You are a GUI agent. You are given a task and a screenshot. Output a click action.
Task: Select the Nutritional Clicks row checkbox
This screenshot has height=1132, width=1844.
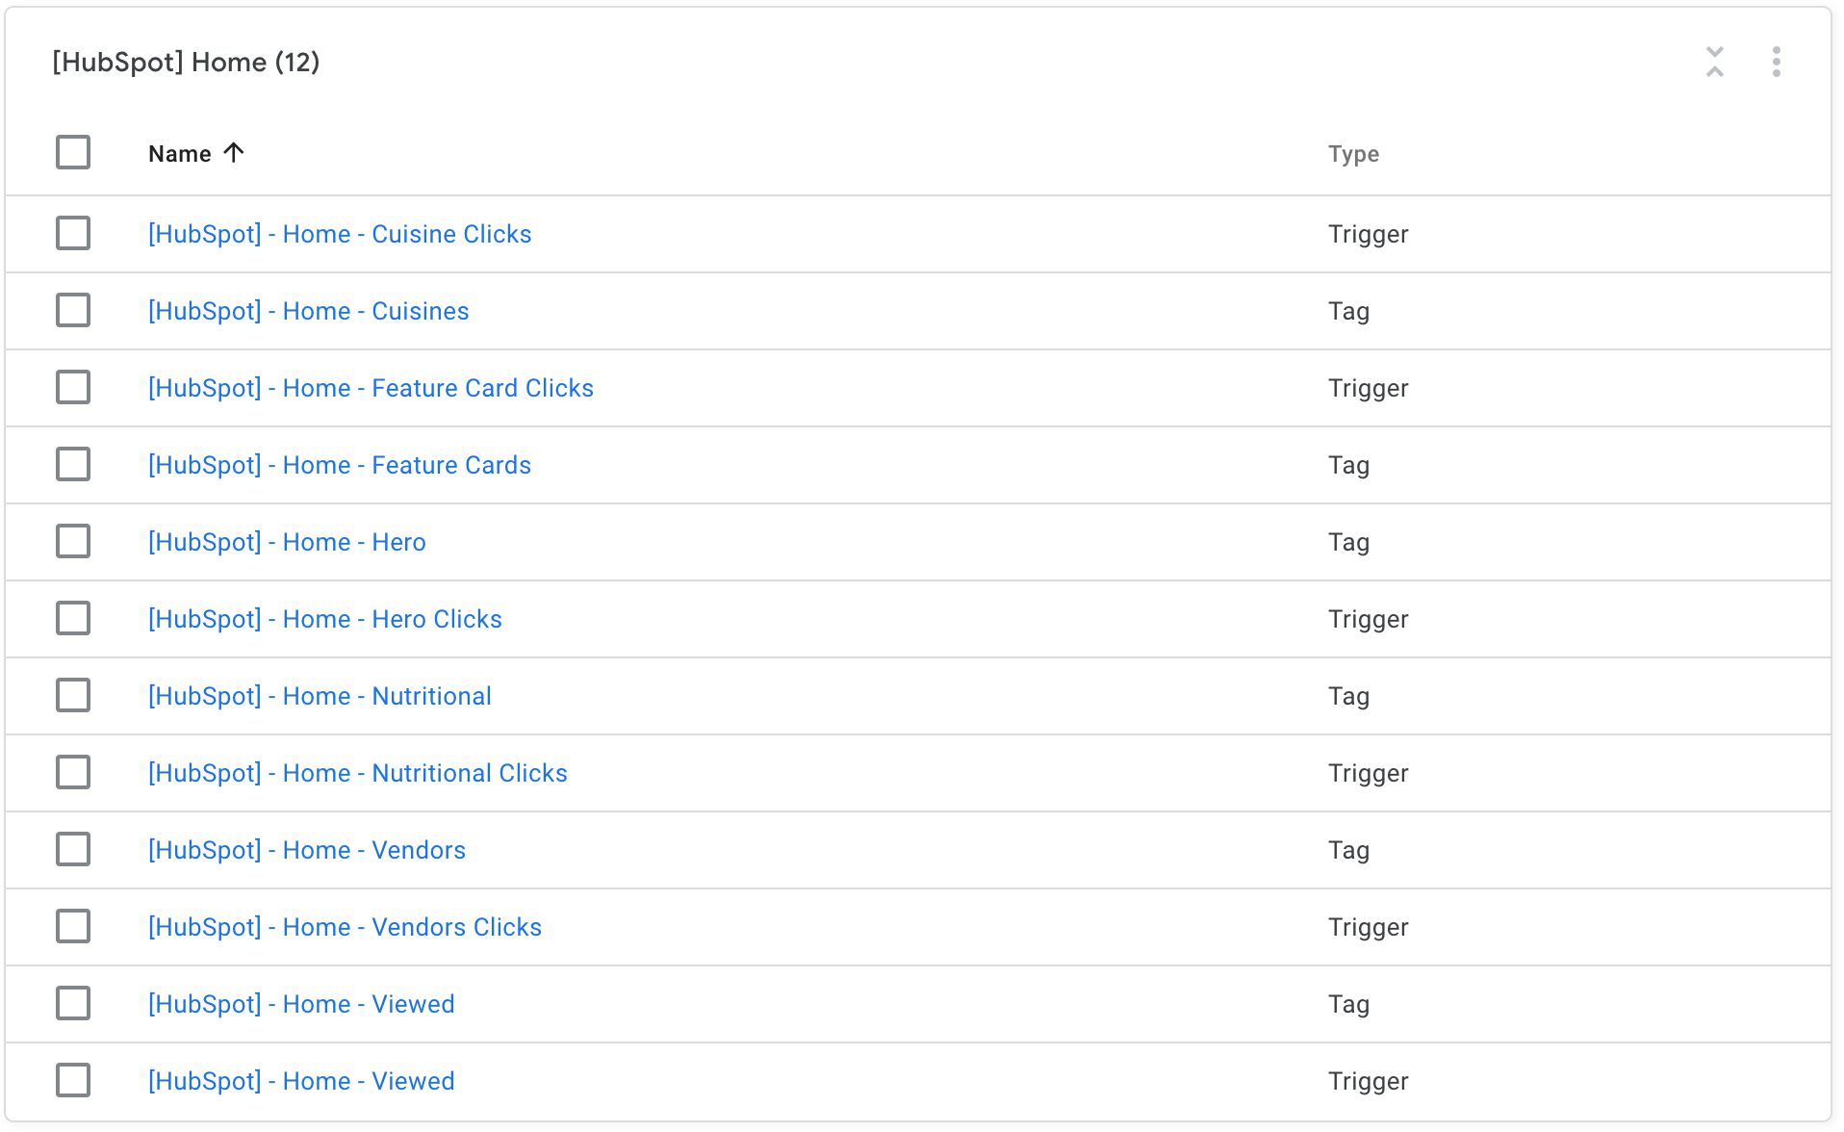pyautogui.click(x=73, y=773)
